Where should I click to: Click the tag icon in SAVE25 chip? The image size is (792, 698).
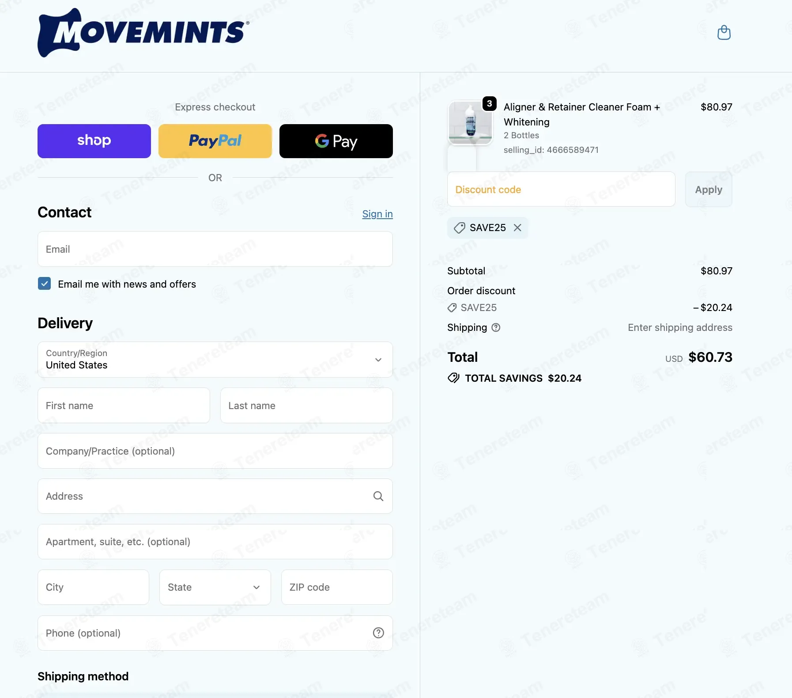(x=460, y=228)
